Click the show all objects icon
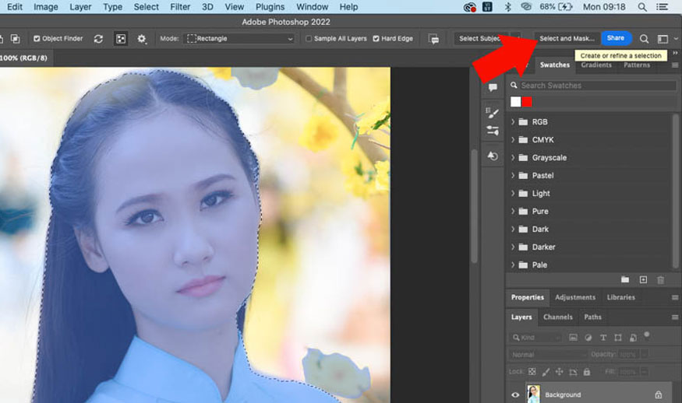 tap(121, 39)
